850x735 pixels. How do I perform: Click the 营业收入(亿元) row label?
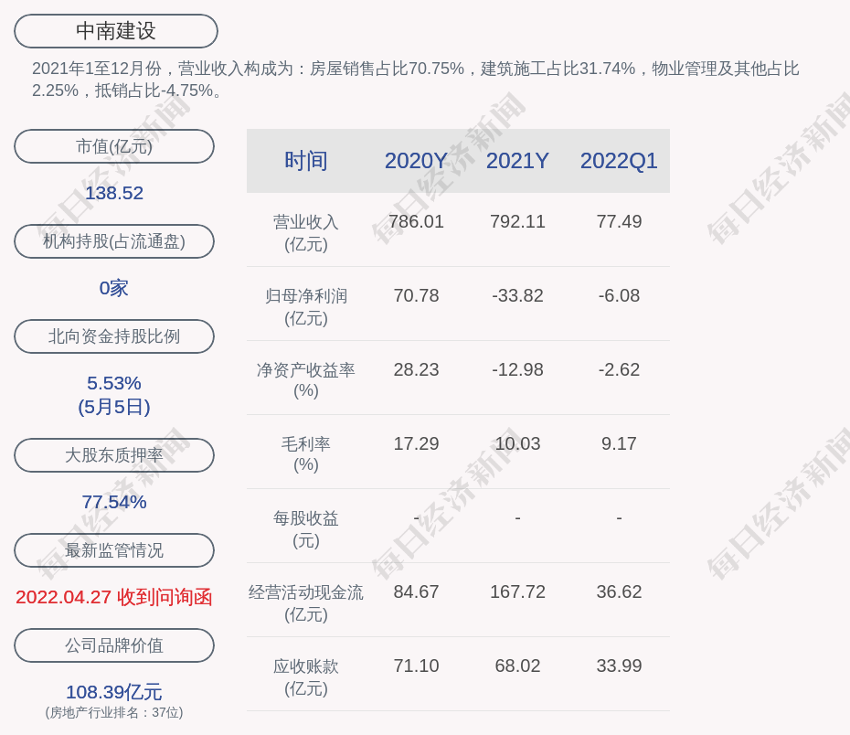click(x=306, y=233)
